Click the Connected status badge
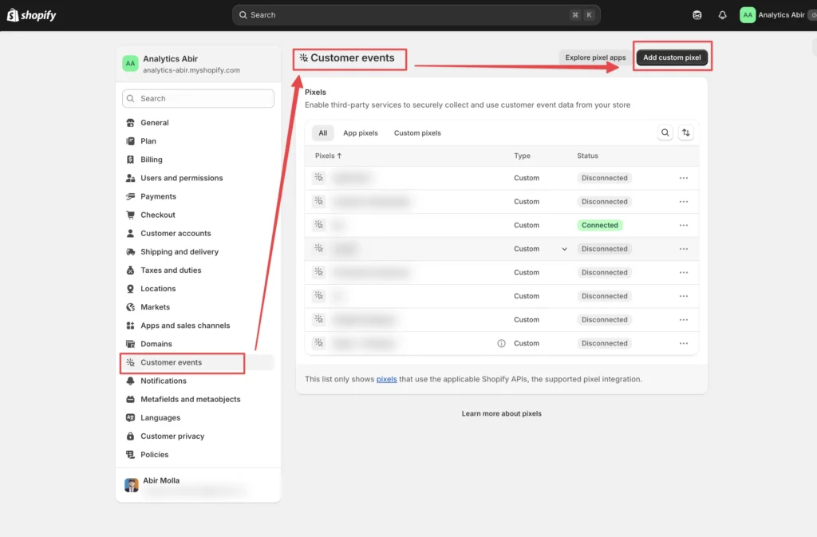Image resolution: width=817 pixels, height=537 pixels. coord(600,226)
